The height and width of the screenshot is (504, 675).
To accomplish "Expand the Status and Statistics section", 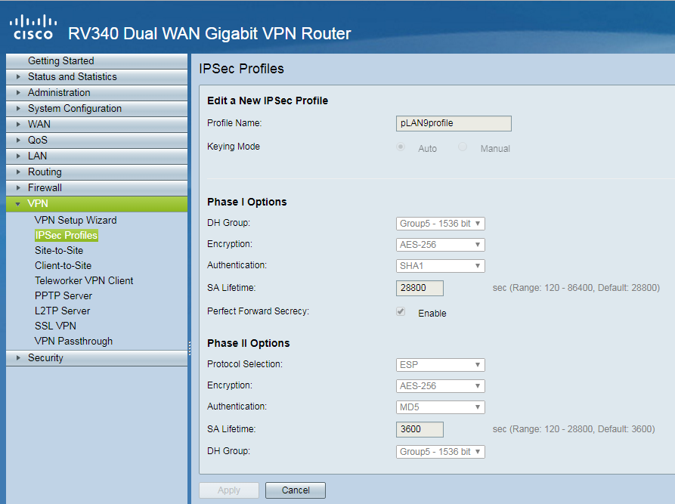I will (x=74, y=76).
